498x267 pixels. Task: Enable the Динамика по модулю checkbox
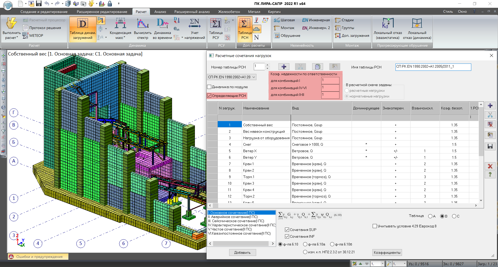pyautogui.click(x=209, y=87)
